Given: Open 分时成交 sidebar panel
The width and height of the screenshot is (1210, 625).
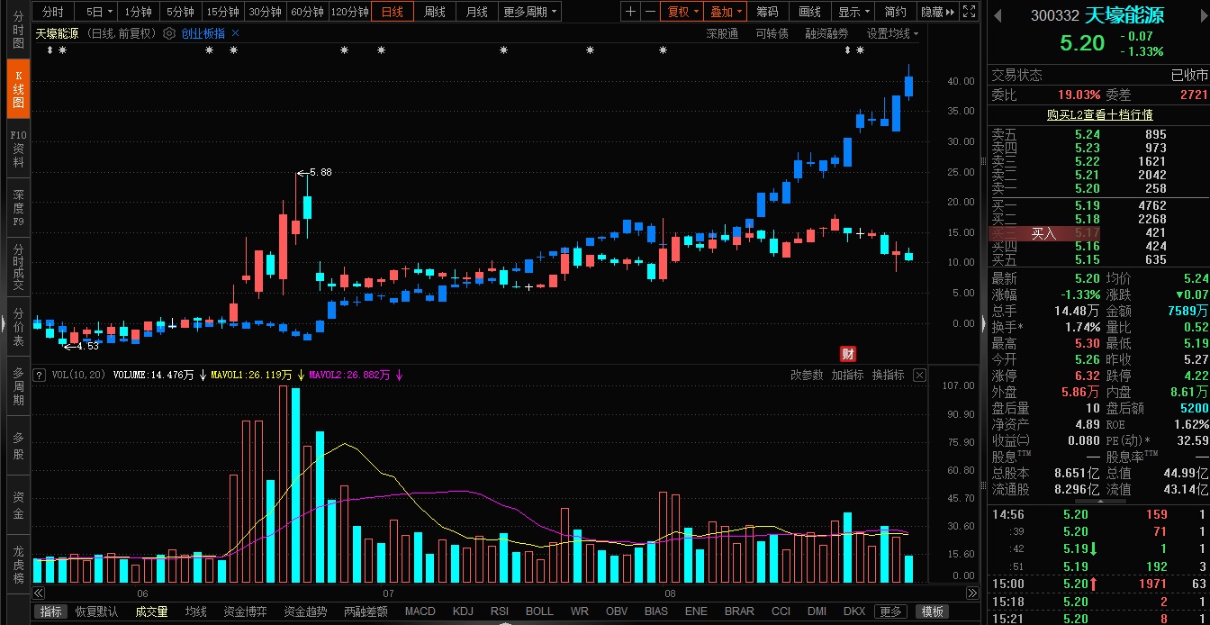Looking at the screenshot, I should (18, 267).
